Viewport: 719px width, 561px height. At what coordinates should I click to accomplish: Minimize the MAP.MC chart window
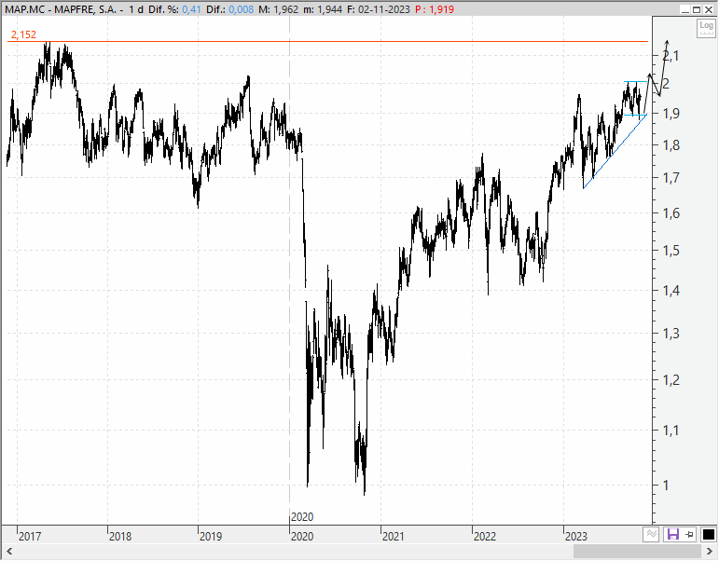click(x=685, y=9)
